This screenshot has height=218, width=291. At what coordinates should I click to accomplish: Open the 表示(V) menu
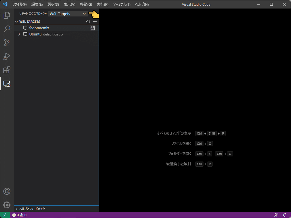click(x=69, y=4)
